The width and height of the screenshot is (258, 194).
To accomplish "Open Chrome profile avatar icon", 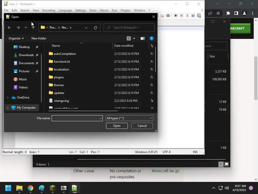I will [244, 13].
